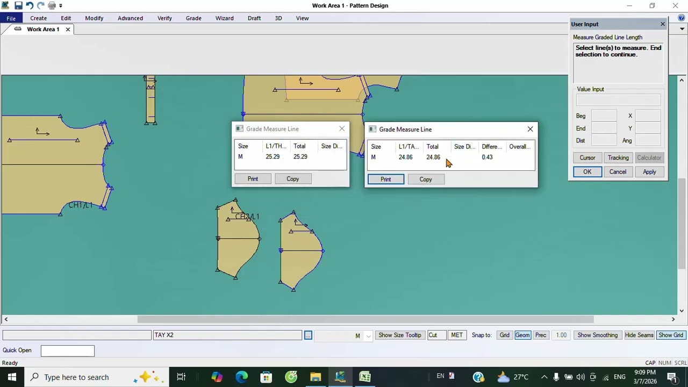Click the Overall... column header

point(520,147)
